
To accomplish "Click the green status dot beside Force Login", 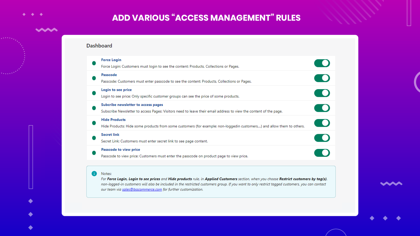I will coord(94,63).
